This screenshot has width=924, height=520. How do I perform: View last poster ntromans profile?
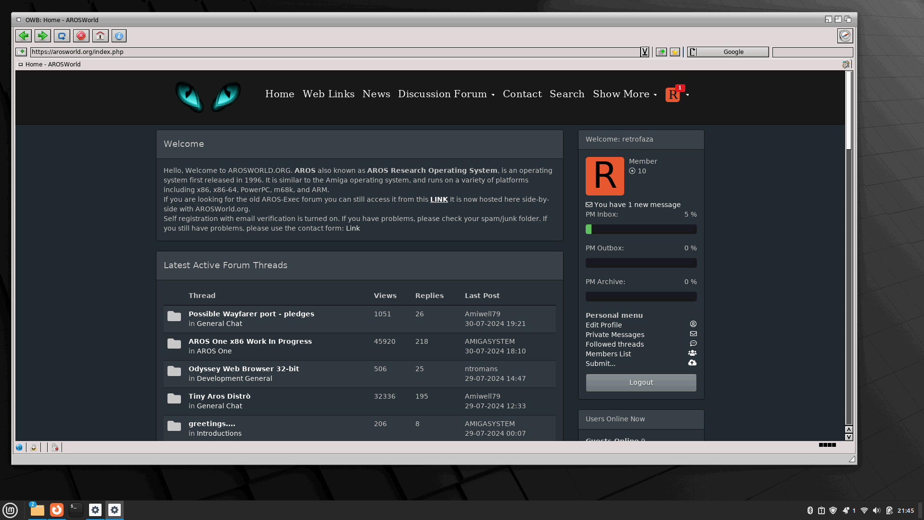(481, 369)
